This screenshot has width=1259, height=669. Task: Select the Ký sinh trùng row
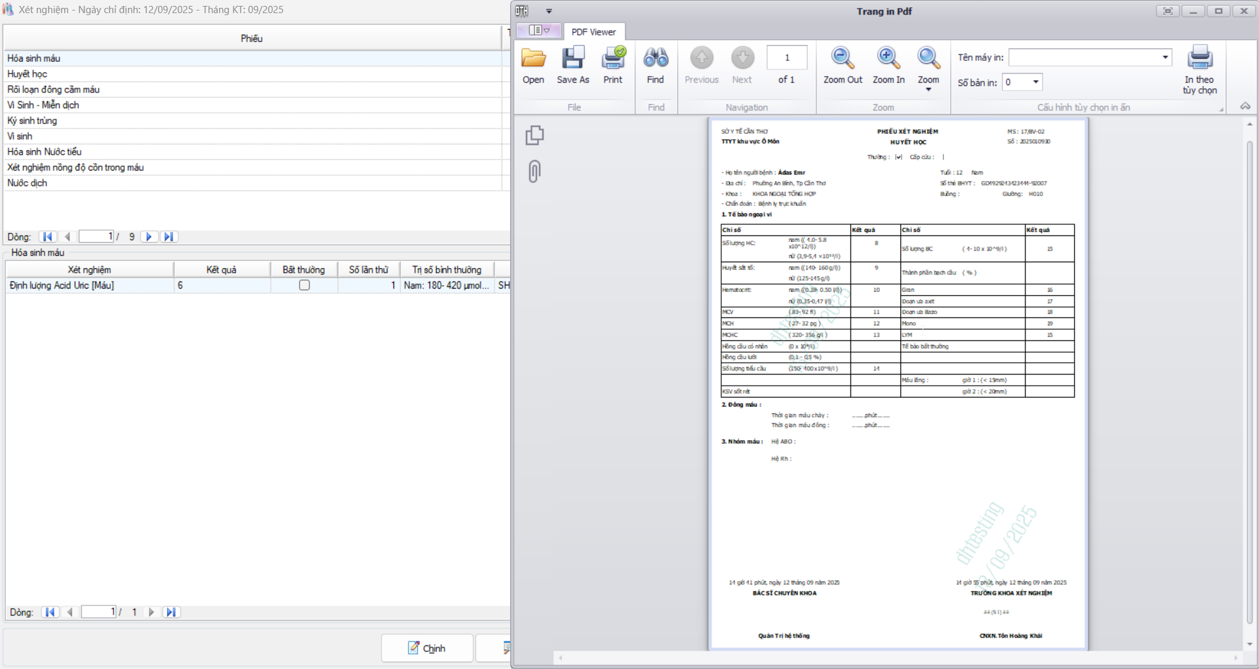tap(252, 121)
